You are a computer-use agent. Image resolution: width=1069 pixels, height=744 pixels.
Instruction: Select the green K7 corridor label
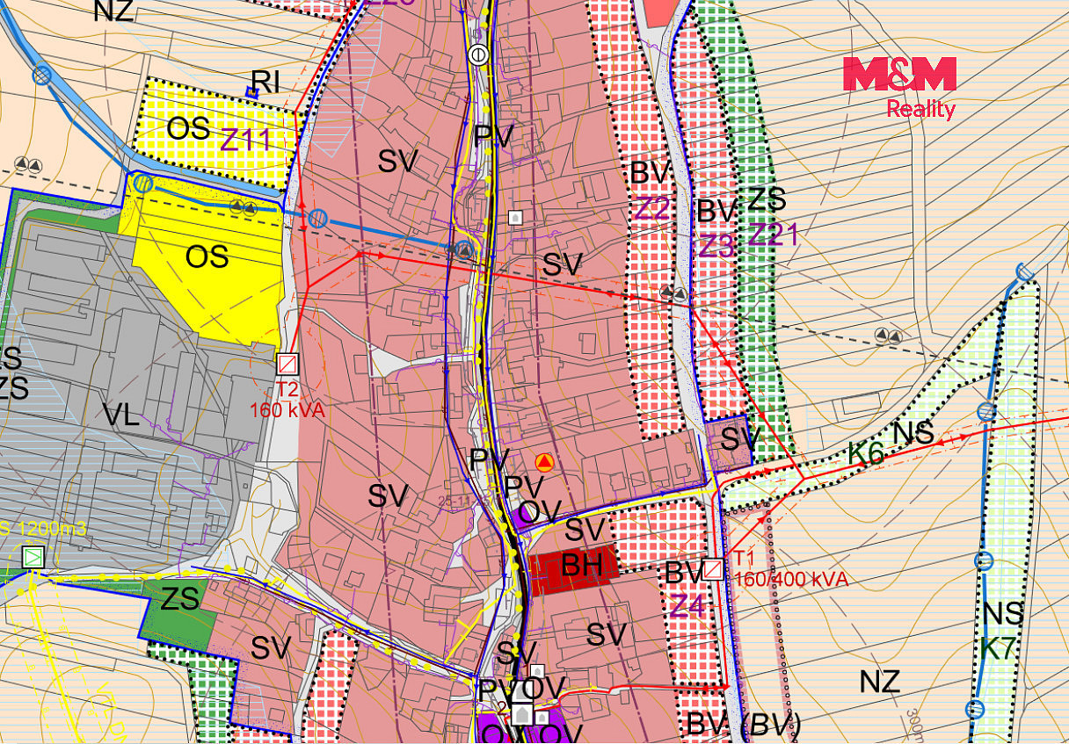[998, 650]
